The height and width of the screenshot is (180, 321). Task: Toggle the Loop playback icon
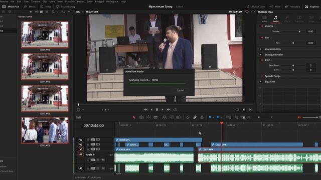[x=175, y=109]
